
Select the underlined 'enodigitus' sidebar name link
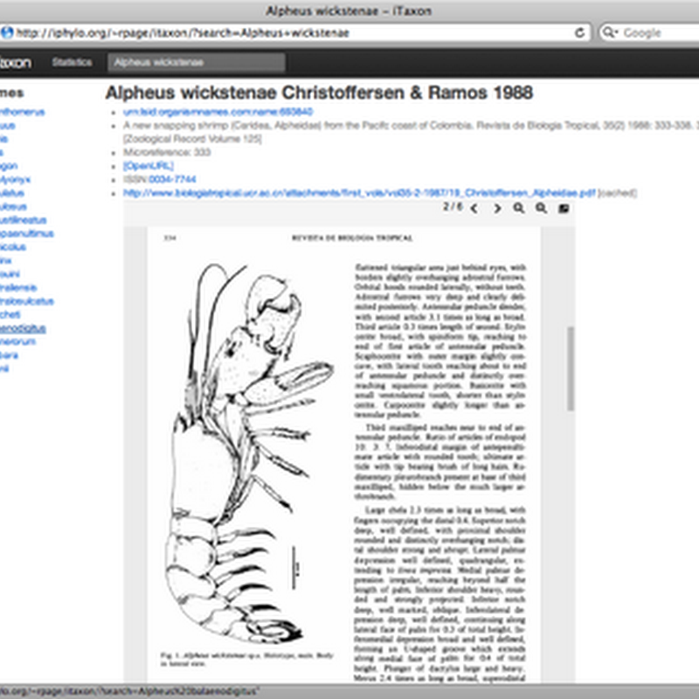(x=23, y=329)
